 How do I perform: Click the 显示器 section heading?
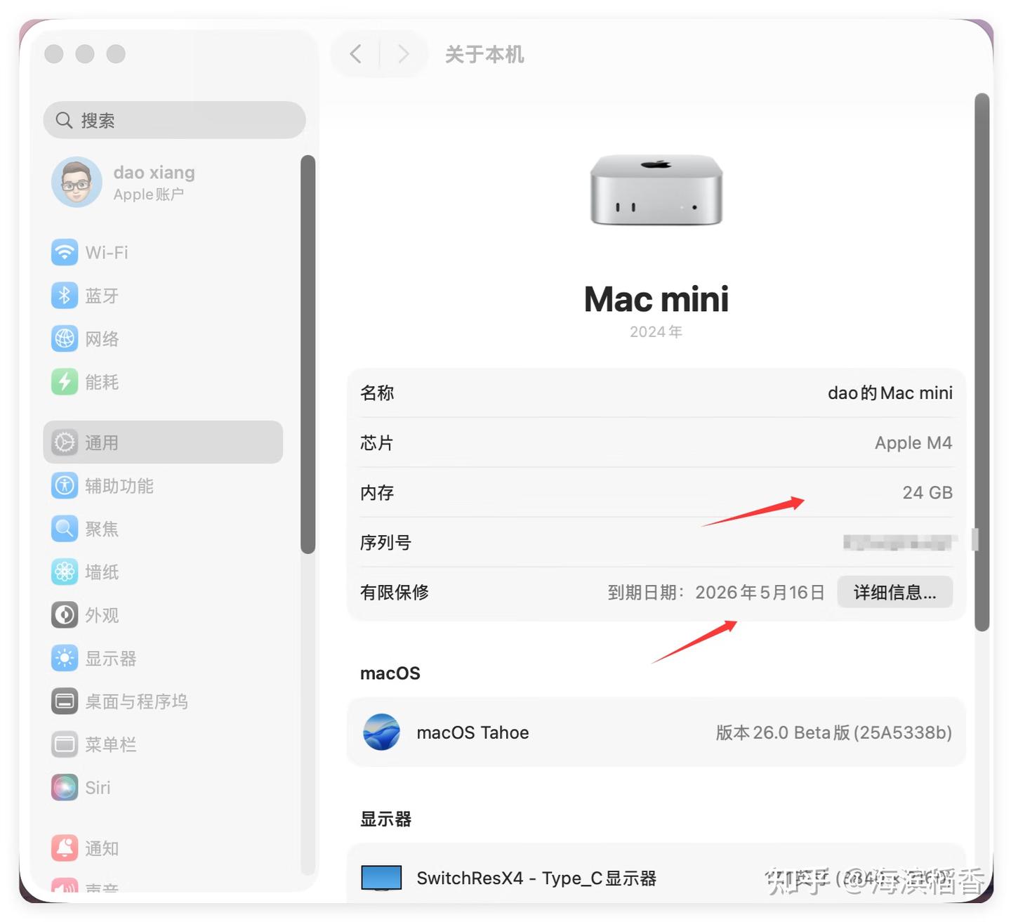coord(385,819)
